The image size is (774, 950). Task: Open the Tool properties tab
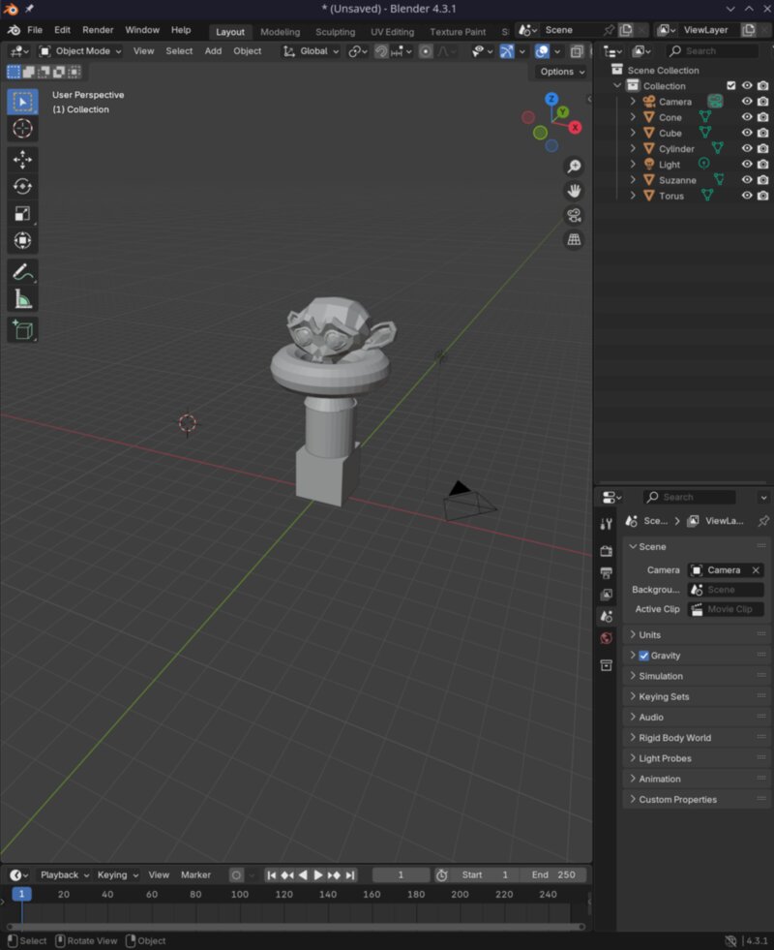[x=606, y=524]
